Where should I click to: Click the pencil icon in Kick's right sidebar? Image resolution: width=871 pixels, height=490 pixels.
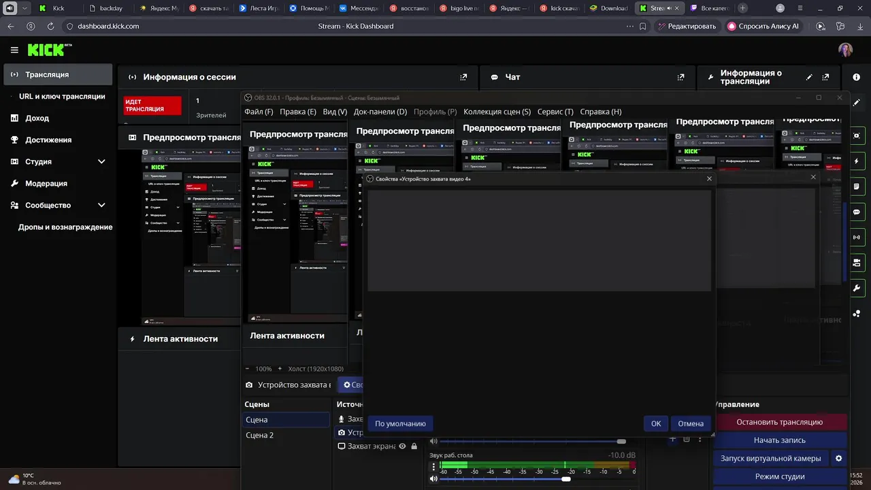[x=856, y=103]
